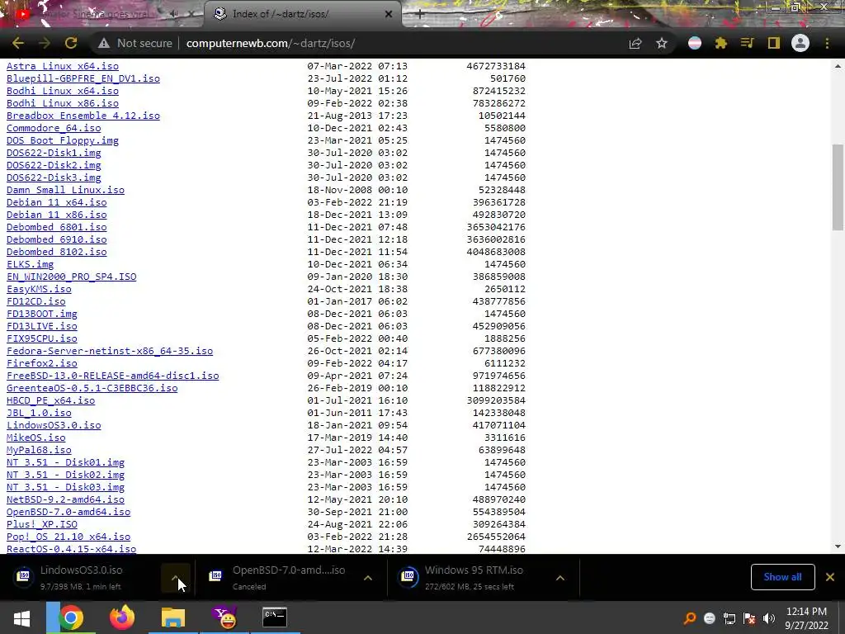Screen dimensions: 845x634
Task: Click GreenteaOS-0.5.1-C3EBBC36.iso link
Action: coord(92,388)
